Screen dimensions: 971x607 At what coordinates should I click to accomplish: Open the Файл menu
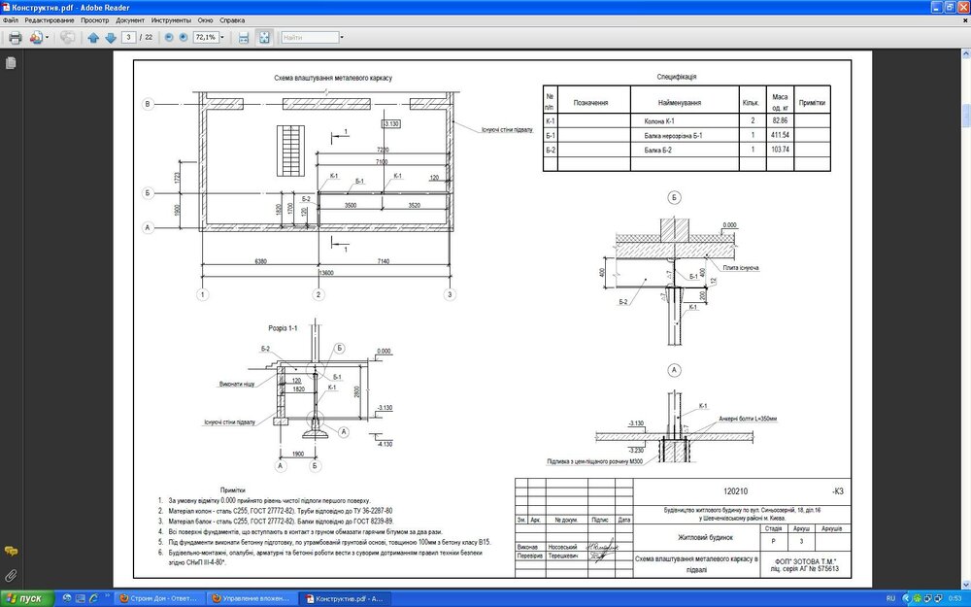point(11,19)
